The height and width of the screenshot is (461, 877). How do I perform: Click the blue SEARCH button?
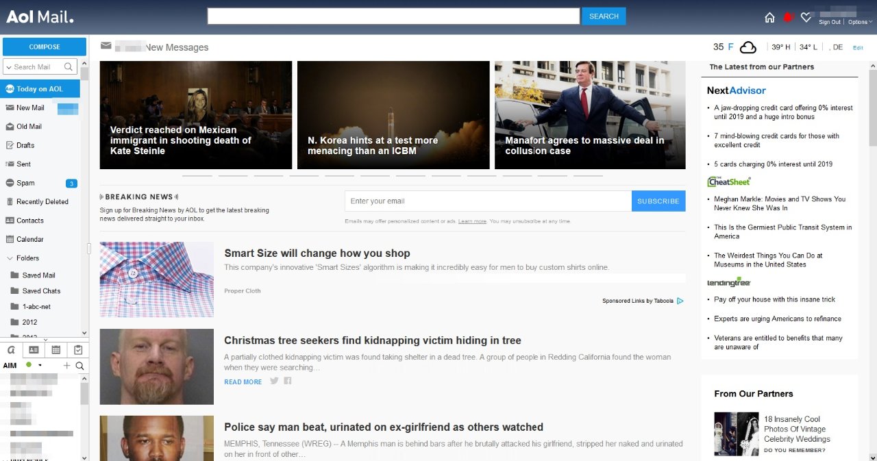[604, 16]
